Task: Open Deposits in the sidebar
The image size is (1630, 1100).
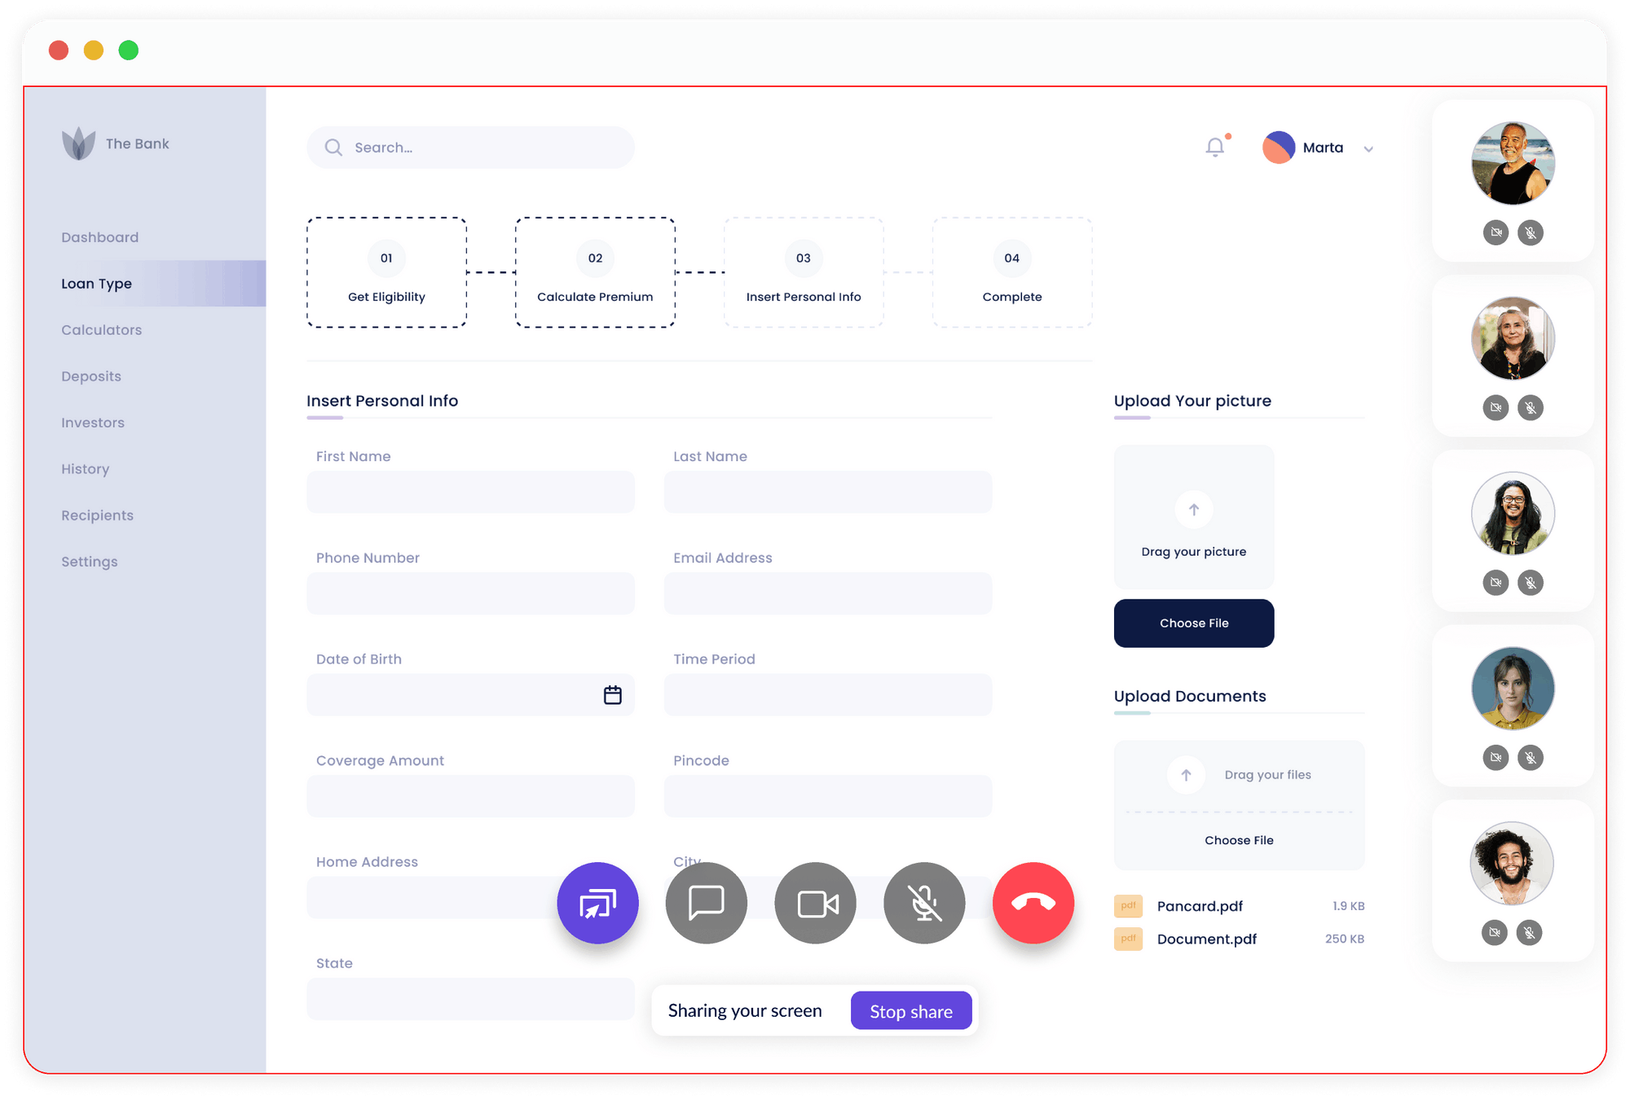Action: pos(91,376)
